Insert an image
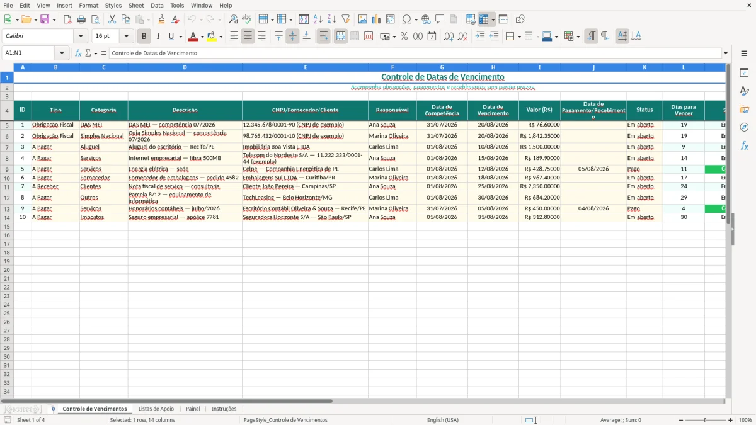This screenshot has height=425, width=756. 363,20
